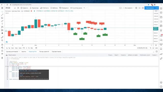
Task: Switch to the Заметки tab
Action: click(x=24, y=52)
